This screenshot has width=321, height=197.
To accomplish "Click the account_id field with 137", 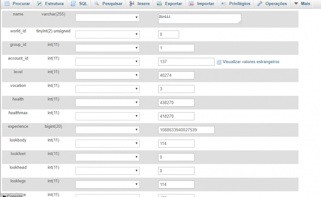I will 186,62.
